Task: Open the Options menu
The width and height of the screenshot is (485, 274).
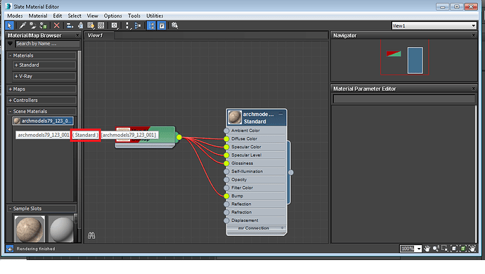Action: (112, 15)
